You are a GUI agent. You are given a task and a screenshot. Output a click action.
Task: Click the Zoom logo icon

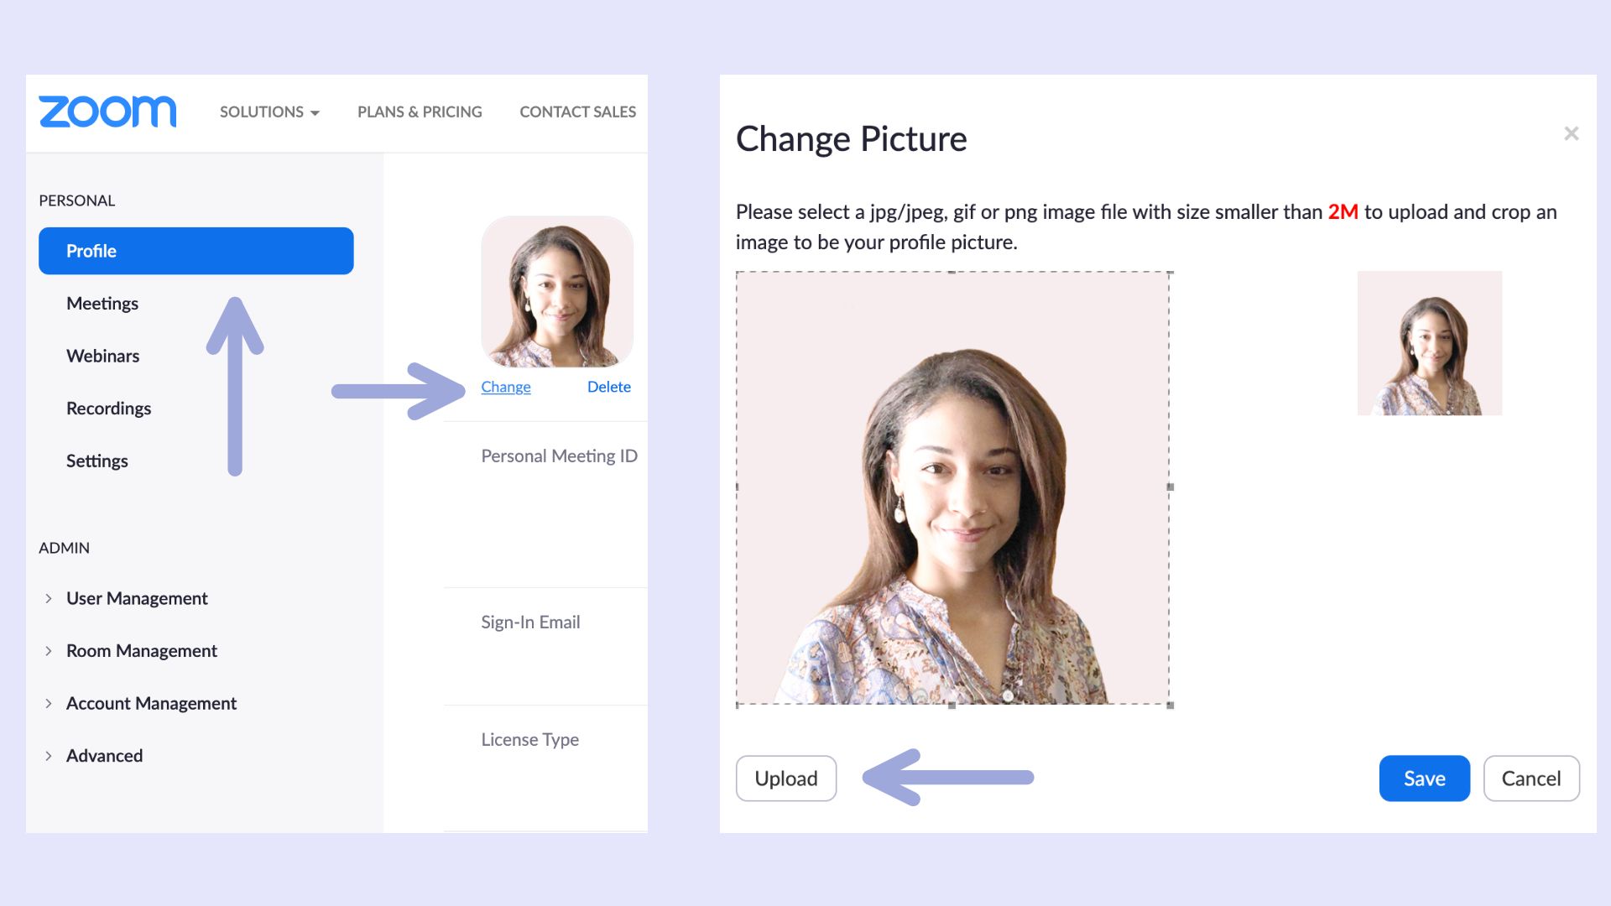(108, 112)
